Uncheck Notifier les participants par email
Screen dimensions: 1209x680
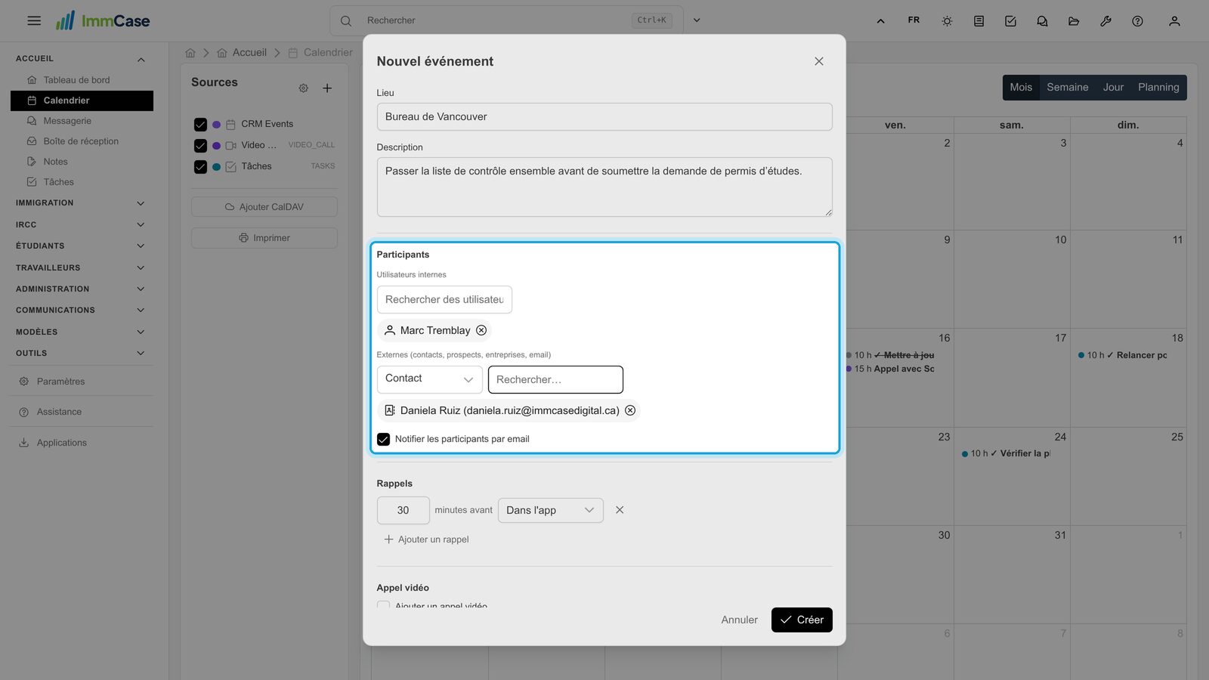384,439
